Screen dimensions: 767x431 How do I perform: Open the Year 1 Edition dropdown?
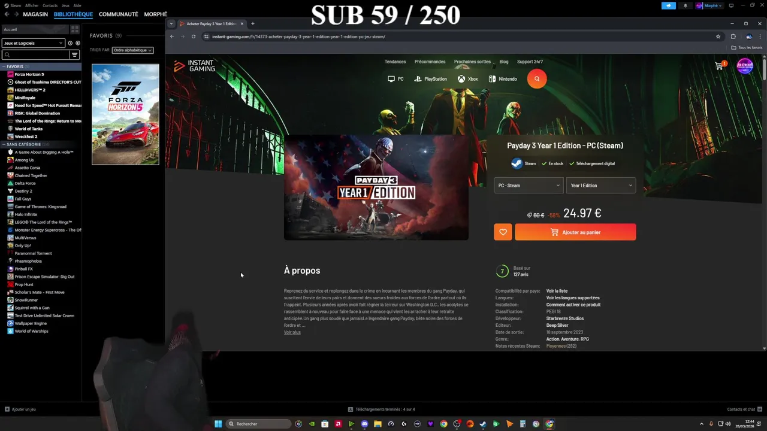click(601, 186)
